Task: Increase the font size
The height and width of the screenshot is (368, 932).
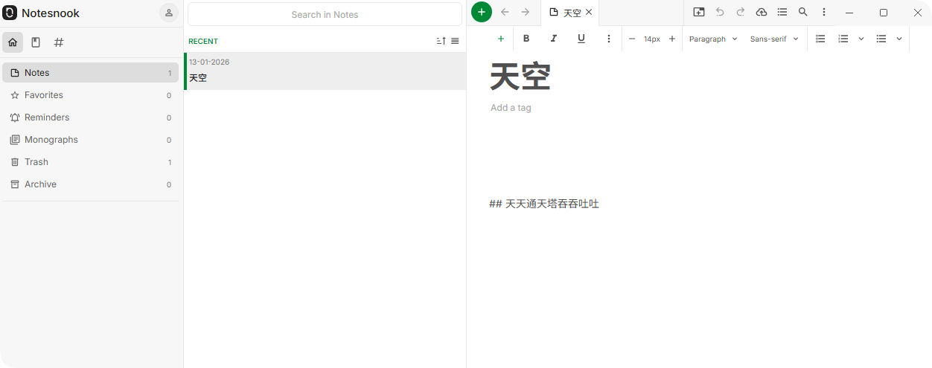Action: point(672,39)
